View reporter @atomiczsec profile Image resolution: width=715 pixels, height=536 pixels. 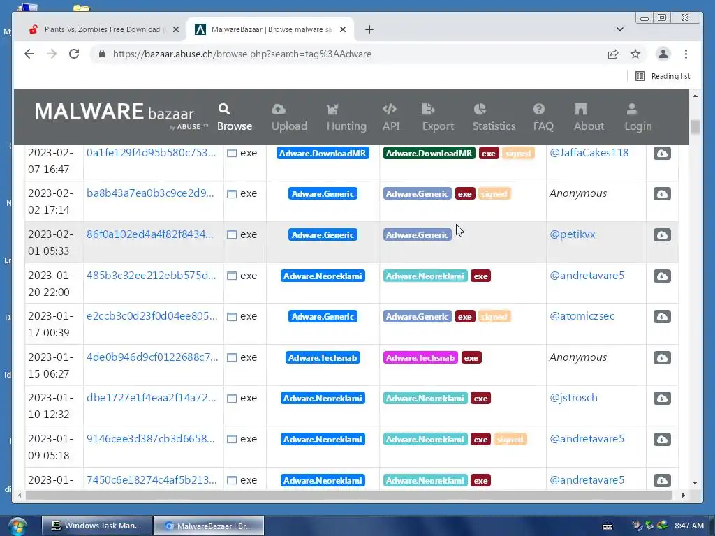tap(582, 316)
